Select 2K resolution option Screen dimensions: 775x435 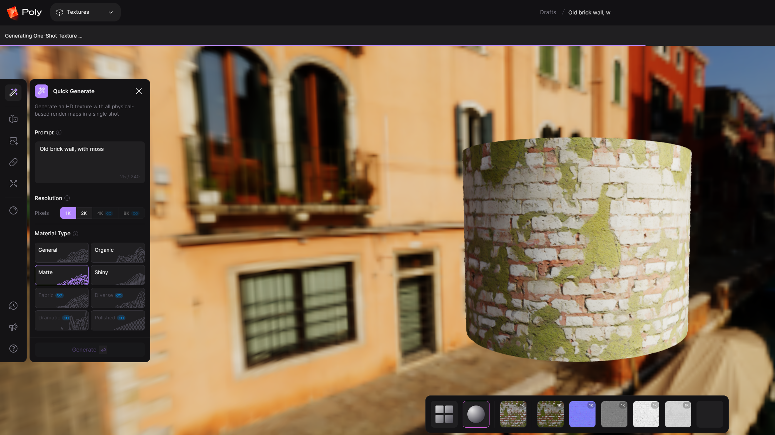84,213
